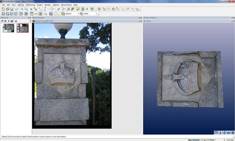The height and width of the screenshot is (141, 235).
Task: Click the settings gear in 3D viewer
Action: point(233,132)
